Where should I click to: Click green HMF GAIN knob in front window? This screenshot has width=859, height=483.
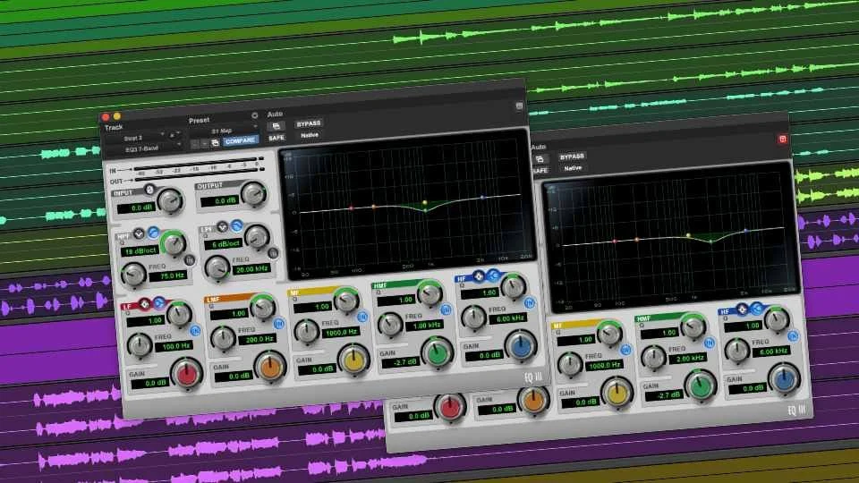438,354
